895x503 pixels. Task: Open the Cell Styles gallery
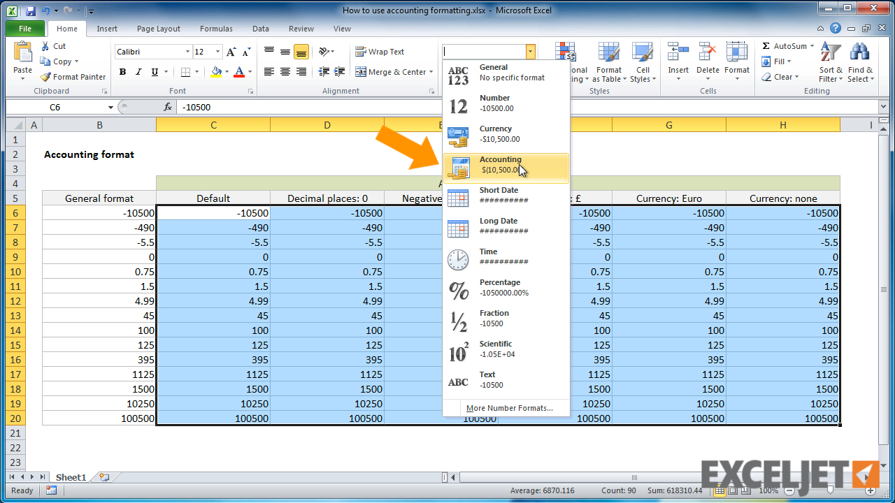click(x=642, y=61)
